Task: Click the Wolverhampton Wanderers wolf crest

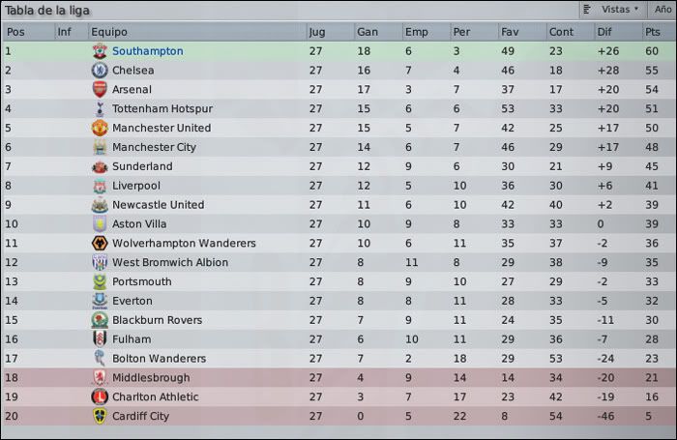Action: (x=100, y=243)
